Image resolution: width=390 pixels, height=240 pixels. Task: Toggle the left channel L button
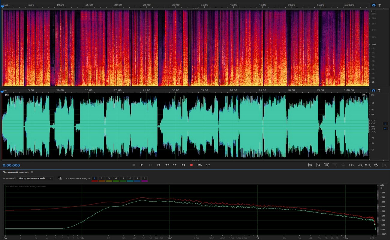385,123
